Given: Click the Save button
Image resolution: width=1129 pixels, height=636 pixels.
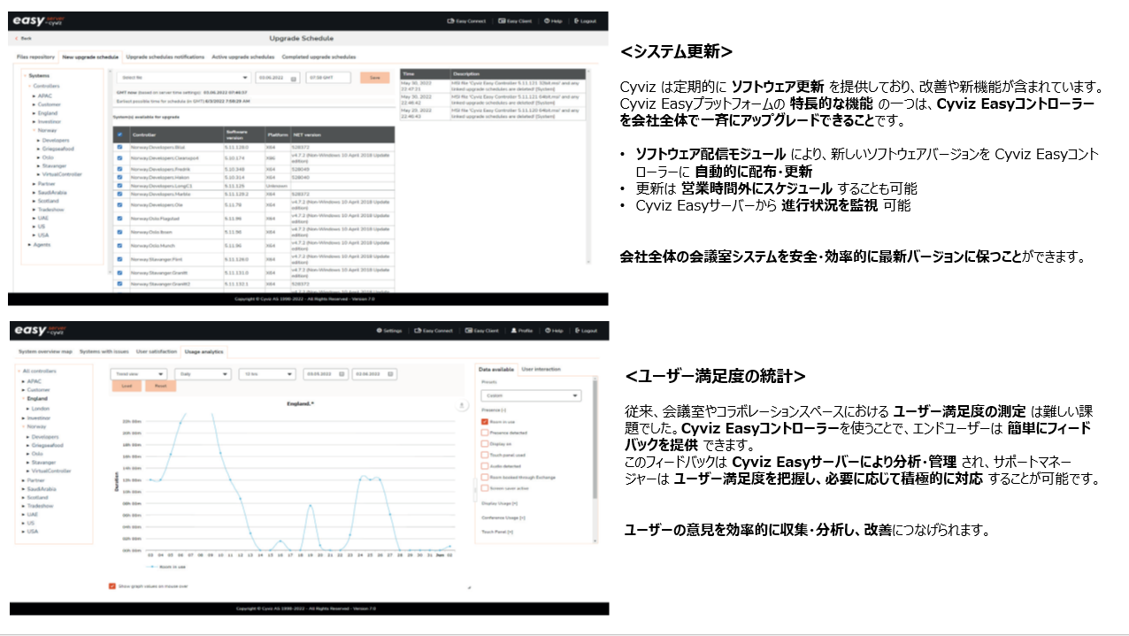Looking at the screenshot, I should [x=374, y=78].
